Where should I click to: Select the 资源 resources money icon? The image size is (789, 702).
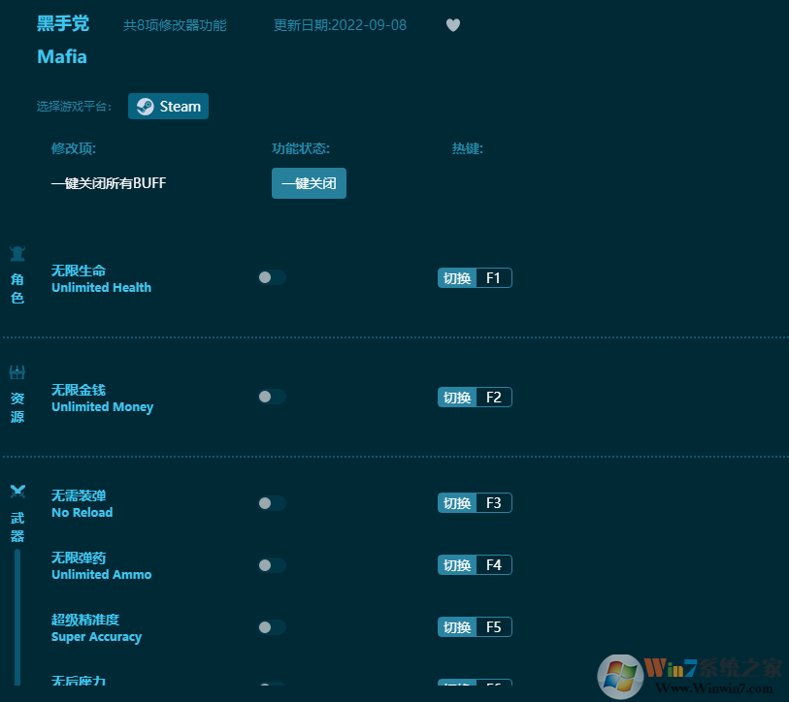(16, 372)
